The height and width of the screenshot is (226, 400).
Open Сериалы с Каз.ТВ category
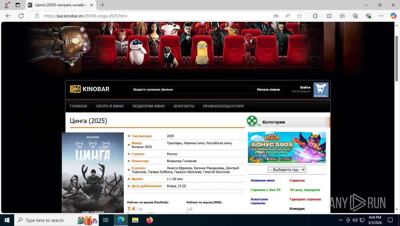tap(266, 190)
